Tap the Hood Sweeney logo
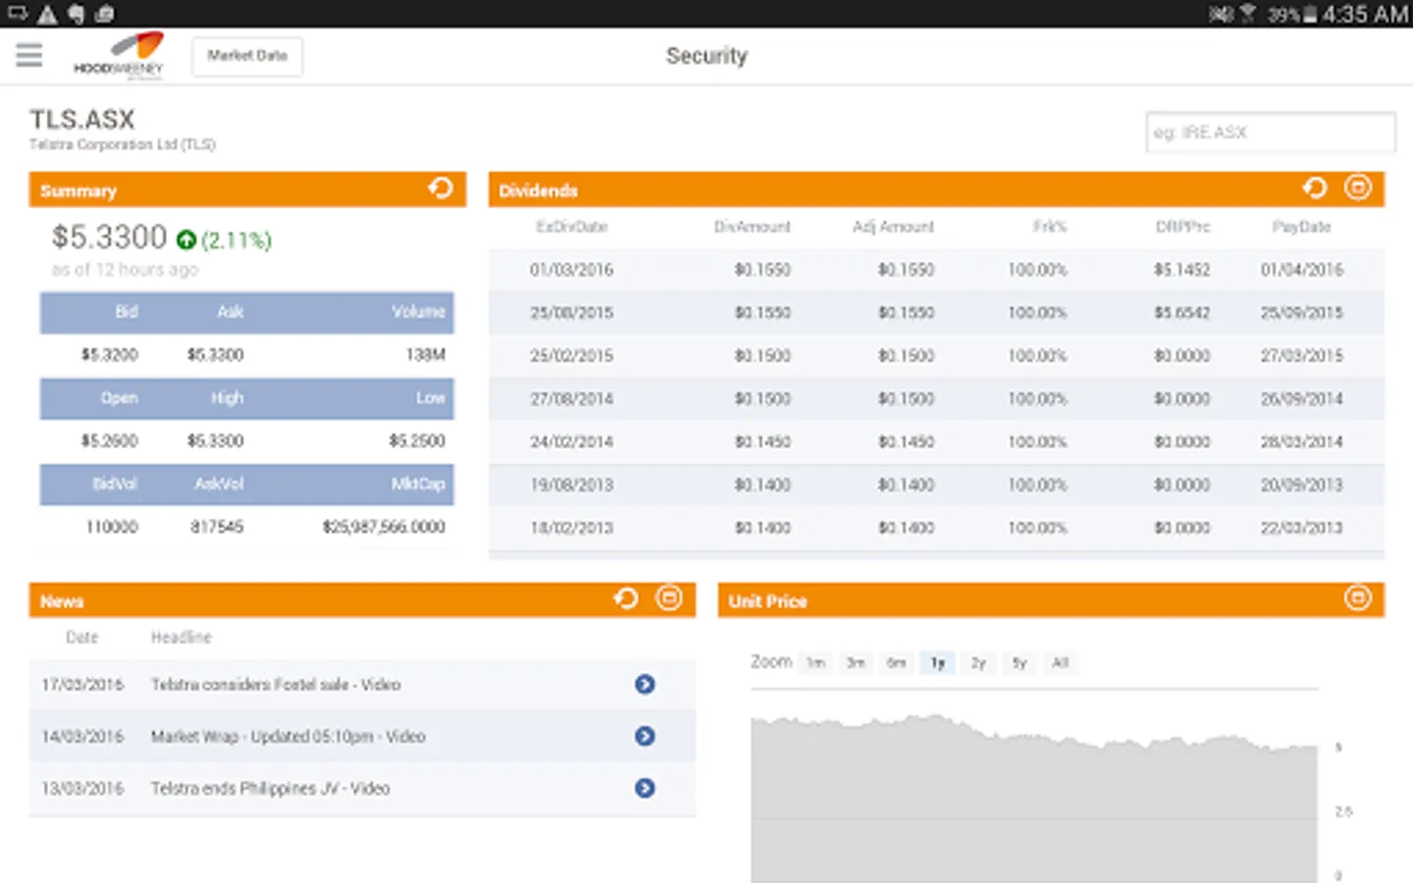This screenshot has width=1413, height=883. [x=119, y=55]
